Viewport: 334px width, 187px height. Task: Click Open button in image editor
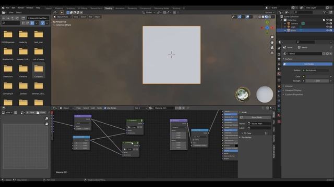click(41, 113)
